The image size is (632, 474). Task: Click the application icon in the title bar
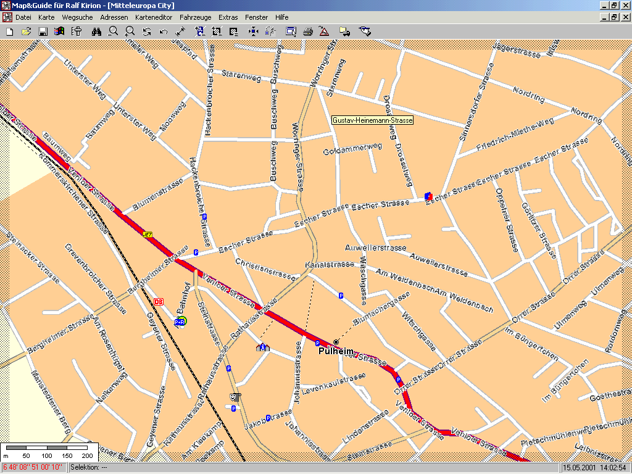6,5
